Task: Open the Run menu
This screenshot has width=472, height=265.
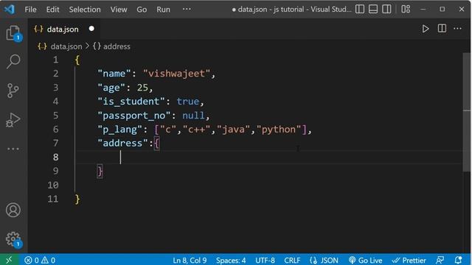Action: (x=163, y=10)
